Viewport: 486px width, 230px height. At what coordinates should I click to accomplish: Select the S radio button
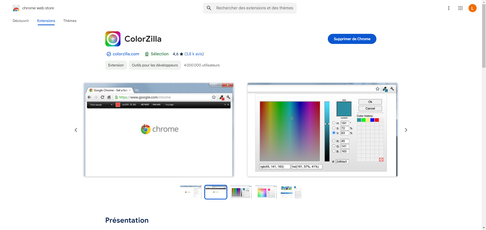point(334,128)
